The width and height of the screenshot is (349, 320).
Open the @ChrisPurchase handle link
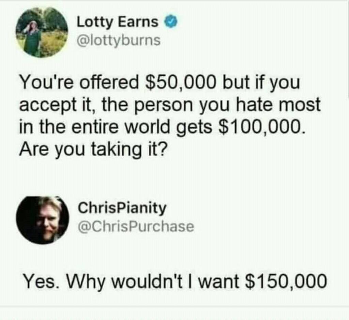pyautogui.click(x=136, y=226)
